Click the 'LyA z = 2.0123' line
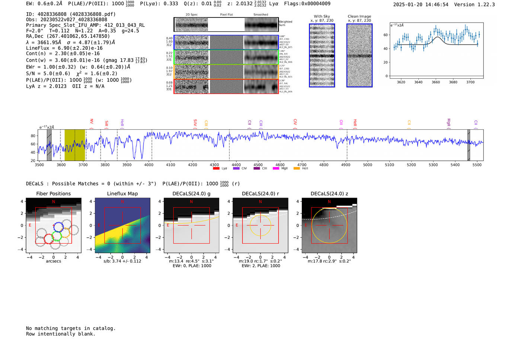This screenshot has width=521, height=354. tap(47, 86)
